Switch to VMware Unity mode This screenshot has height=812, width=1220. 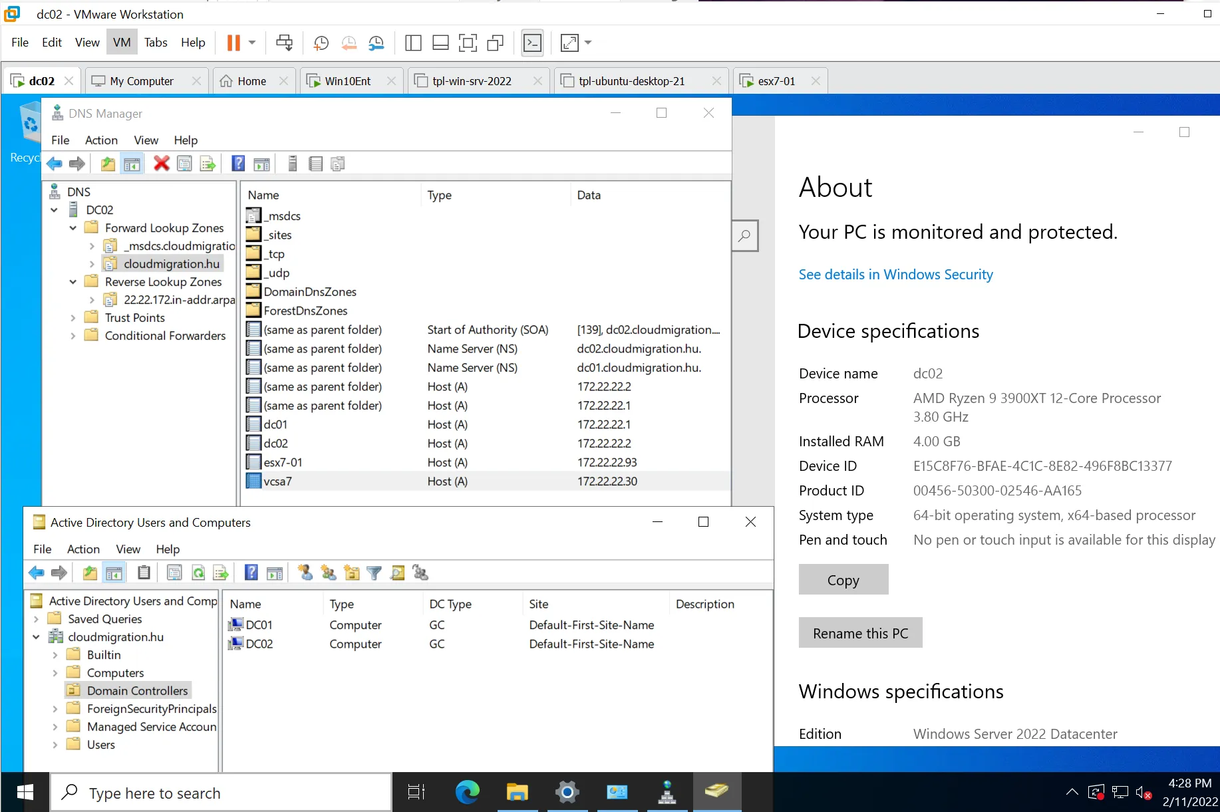[496, 43]
